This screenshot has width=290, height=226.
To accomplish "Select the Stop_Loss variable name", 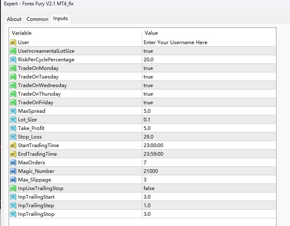I will pos(30,137).
